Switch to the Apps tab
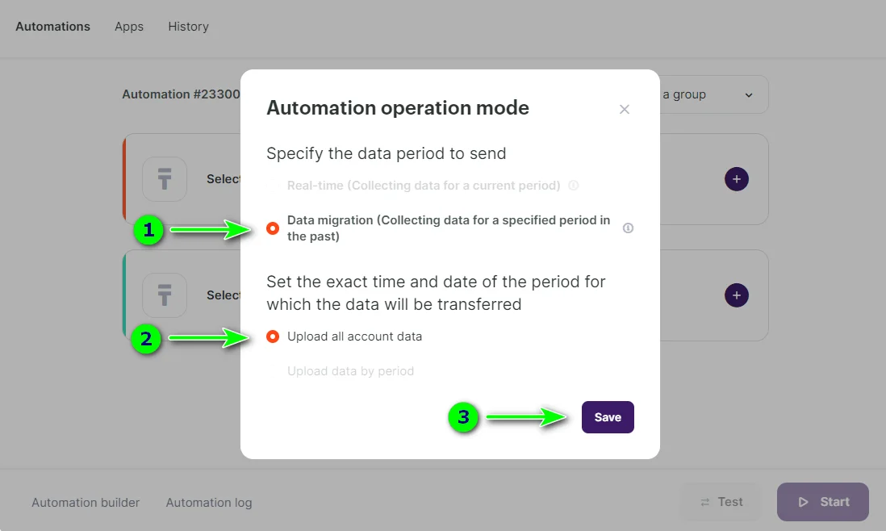Image resolution: width=886 pixels, height=531 pixels. tap(128, 26)
